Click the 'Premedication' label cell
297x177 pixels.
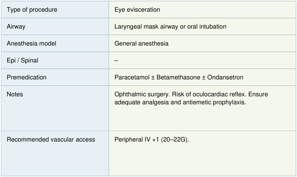click(x=26, y=77)
